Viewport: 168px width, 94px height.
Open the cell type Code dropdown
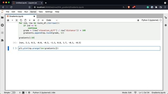tap(52, 20)
